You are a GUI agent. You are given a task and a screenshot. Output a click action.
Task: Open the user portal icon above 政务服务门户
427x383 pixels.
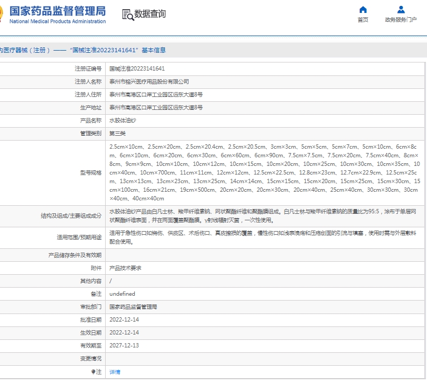401,10
